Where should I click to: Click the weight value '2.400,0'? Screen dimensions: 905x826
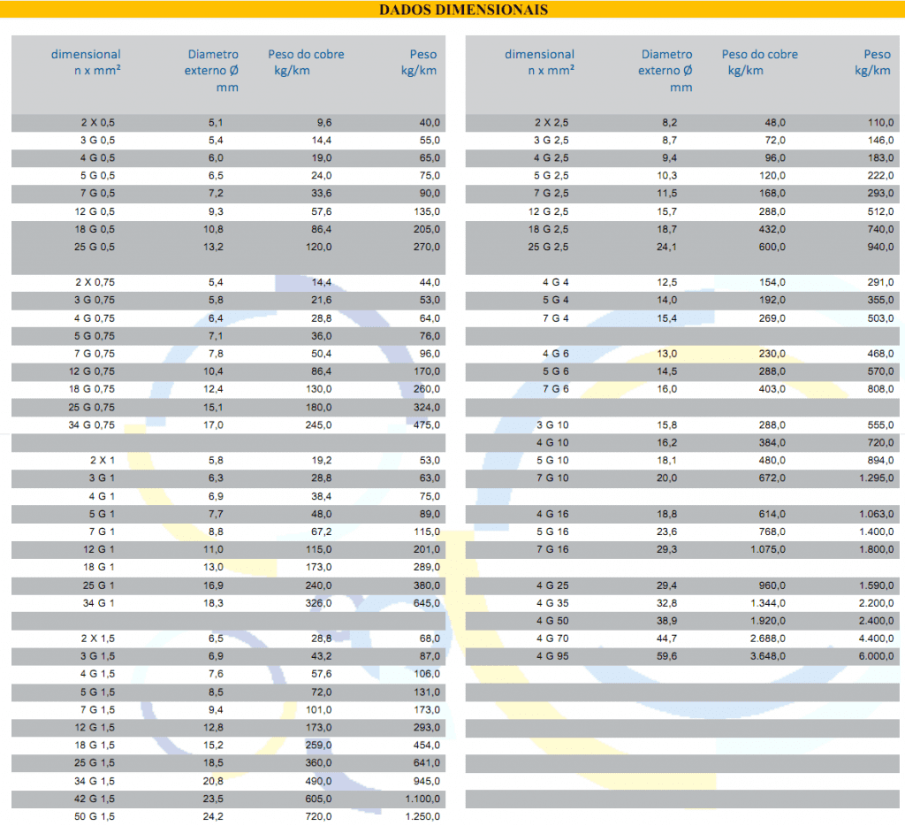(x=876, y=621)
